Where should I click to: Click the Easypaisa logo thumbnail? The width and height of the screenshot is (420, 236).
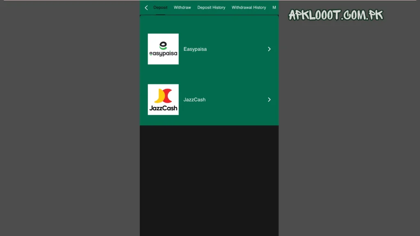pyautogui.click(x=163, y=49)
